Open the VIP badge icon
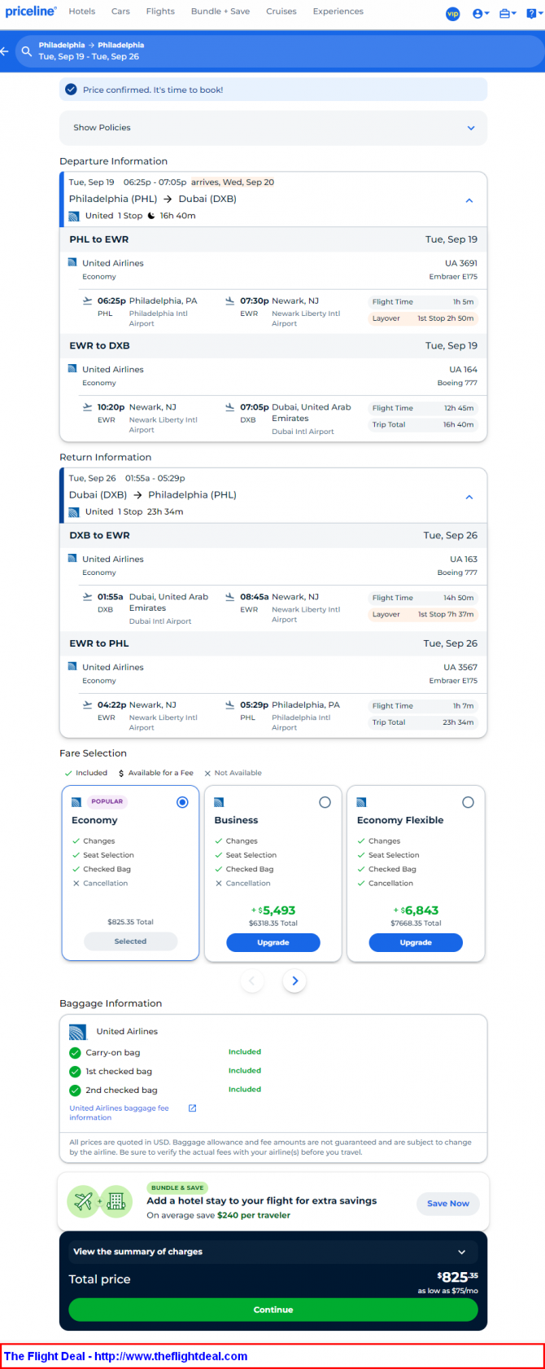The height and width of the screenshot is (1369, 545). pyautogui.click(x=453, y=14)
